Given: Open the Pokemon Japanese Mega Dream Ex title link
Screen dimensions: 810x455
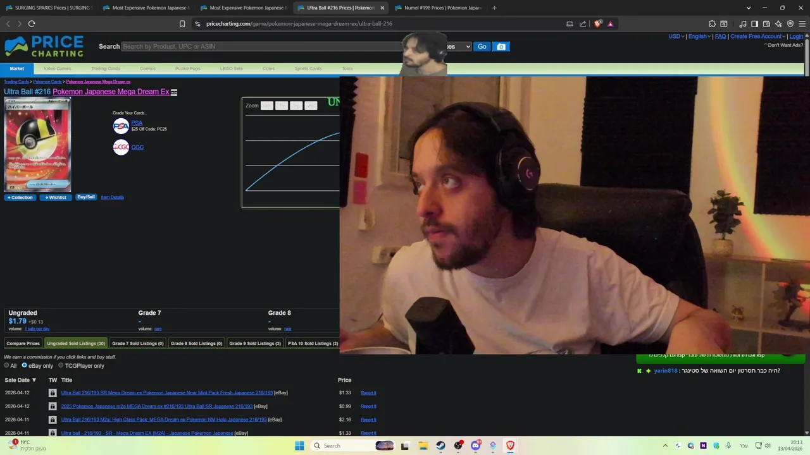Looking at the screenshot, I should tap(111, 92).
